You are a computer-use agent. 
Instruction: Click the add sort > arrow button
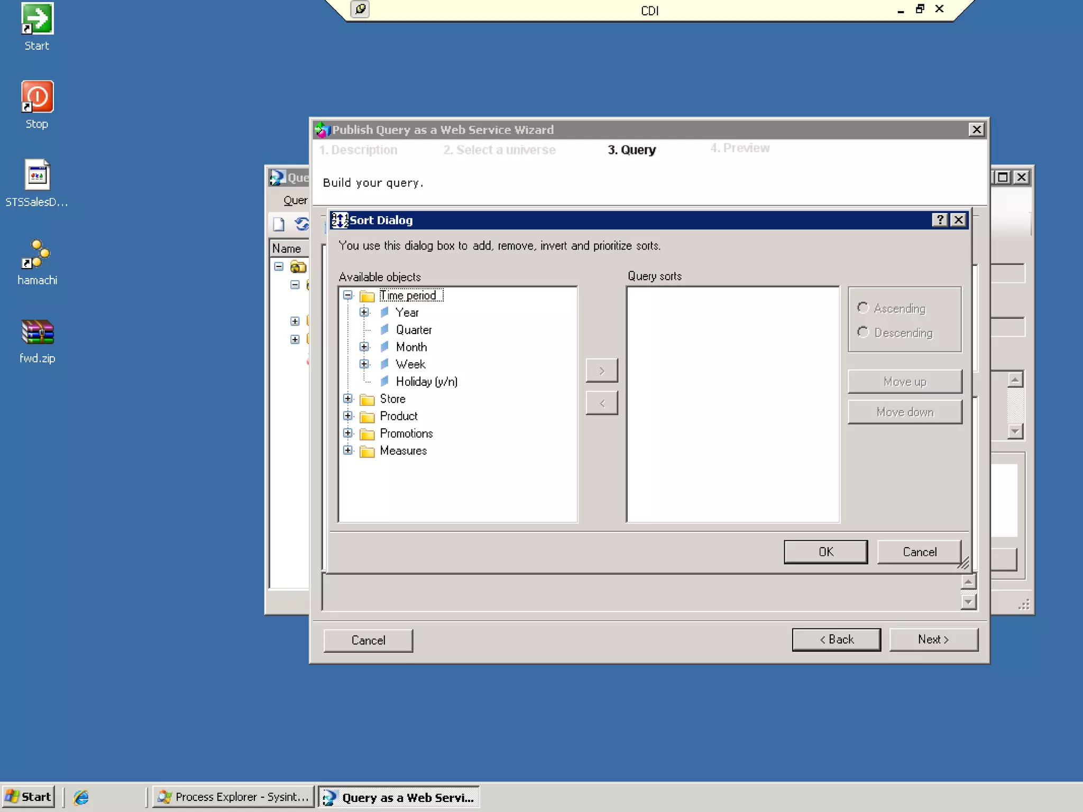[602, 371]
